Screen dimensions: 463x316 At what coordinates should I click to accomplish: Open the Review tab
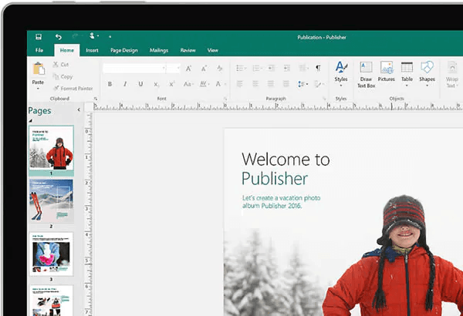pyautogui.click(x=188, y=50)
